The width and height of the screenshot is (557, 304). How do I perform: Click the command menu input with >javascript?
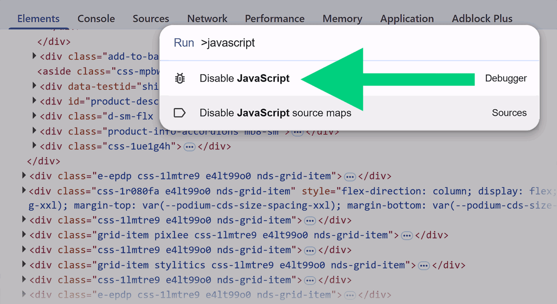point(309,43)
